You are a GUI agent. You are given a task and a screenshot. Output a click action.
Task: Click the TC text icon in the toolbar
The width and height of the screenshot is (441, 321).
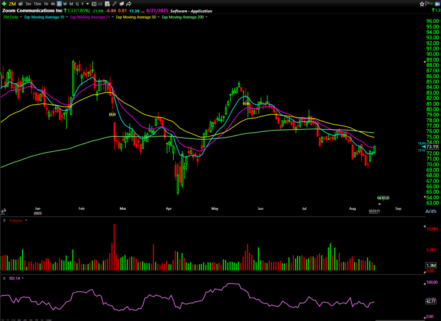(94, 4)
